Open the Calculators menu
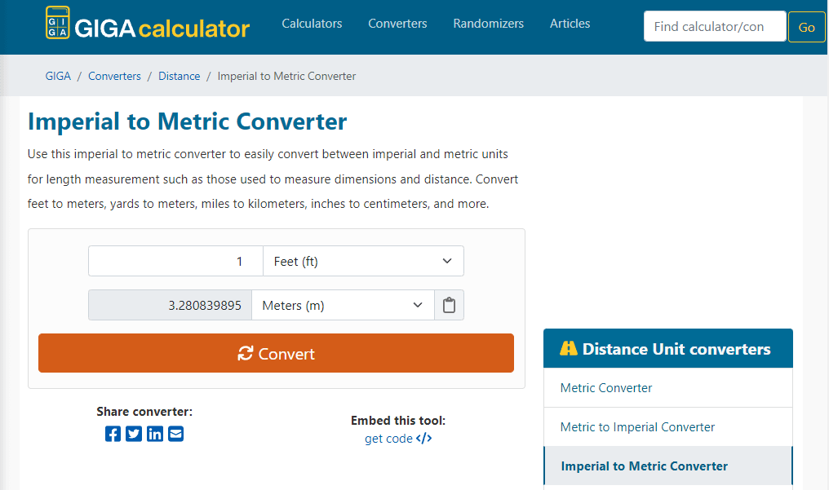Viewport: 829px width, 490px height. pyautogui.click(x=312, y=24)
